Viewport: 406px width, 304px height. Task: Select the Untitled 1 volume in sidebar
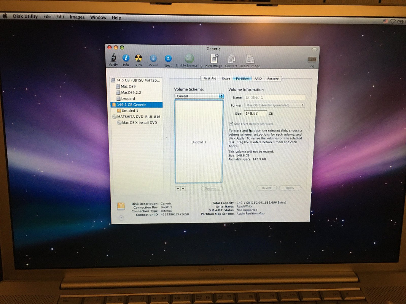pyautogui.click(x=127, y=111)
